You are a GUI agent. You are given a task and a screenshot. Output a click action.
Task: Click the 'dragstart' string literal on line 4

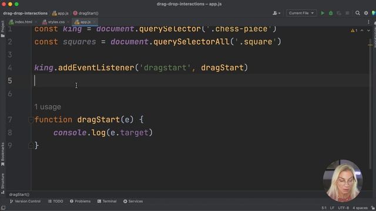[x=165, y=68]
